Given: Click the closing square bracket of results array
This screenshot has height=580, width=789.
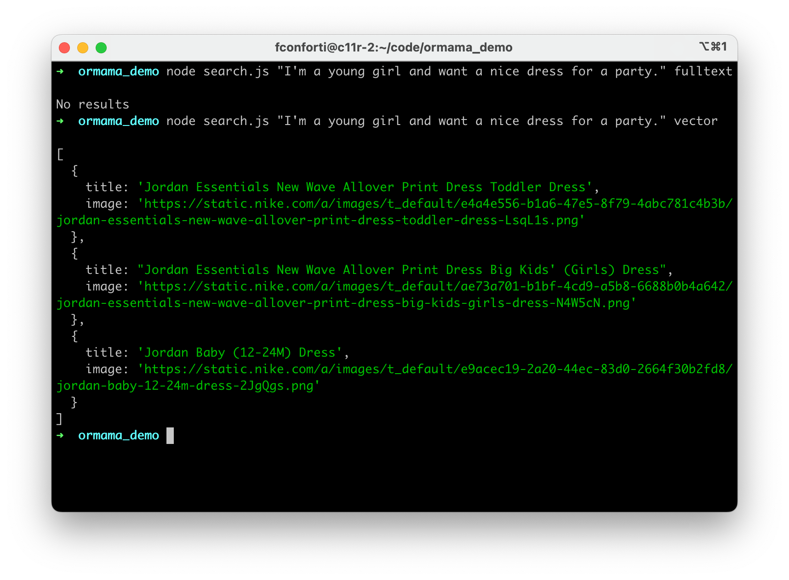Looking at the screenshot, I should coord(59,419).
